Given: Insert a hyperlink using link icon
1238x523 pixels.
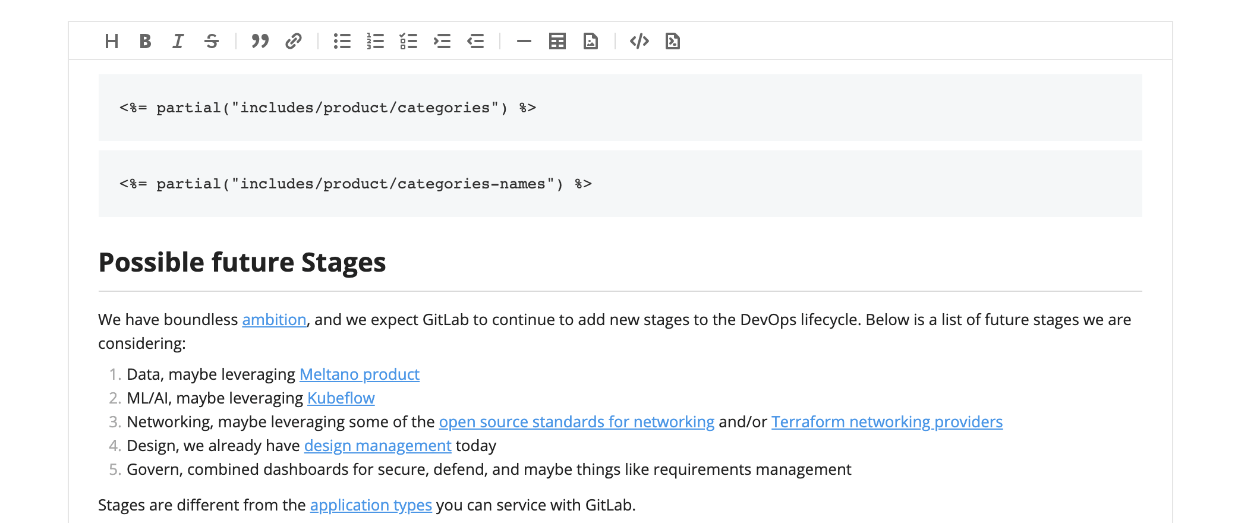Looking at the screenshot, I should point(294,41).
